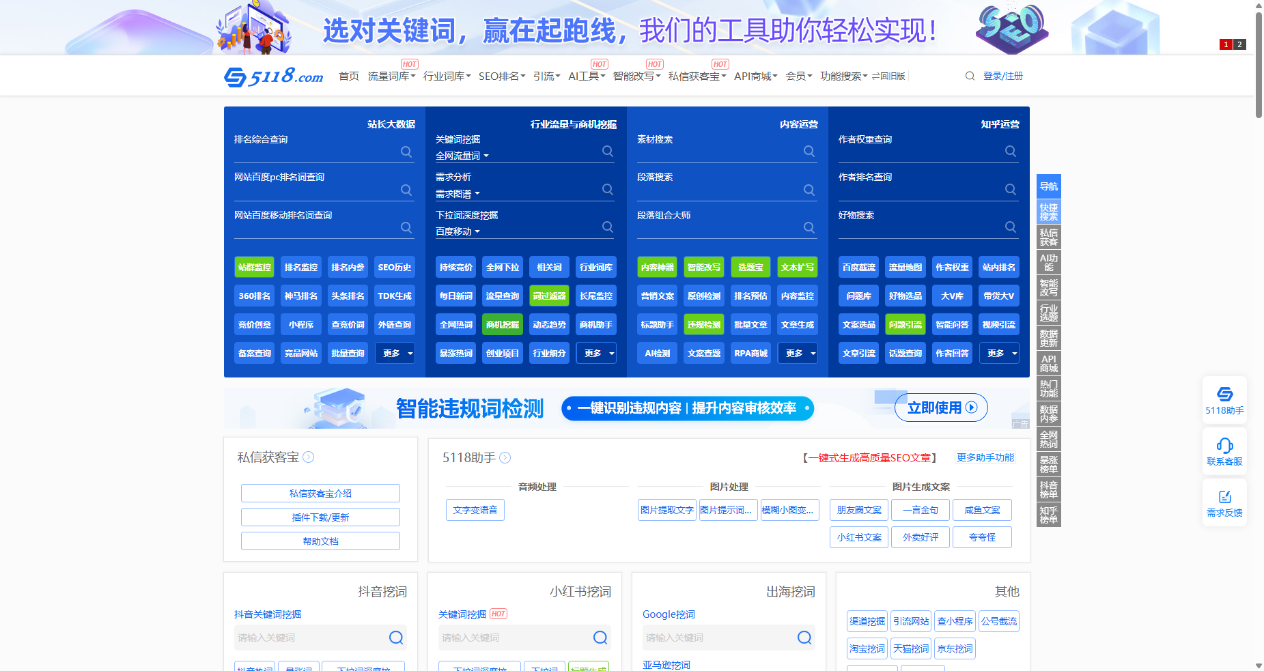1264x671 pixels.
Task: Click 渠道挖掘 in 其他 section
Action: click(x=867, y=621)
